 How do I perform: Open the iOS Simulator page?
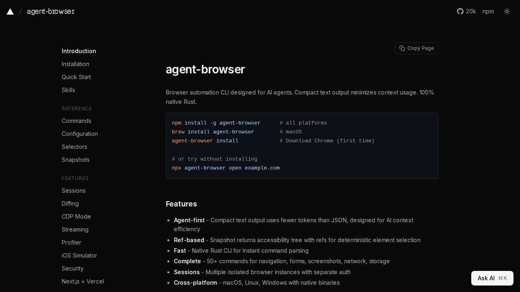79,255
